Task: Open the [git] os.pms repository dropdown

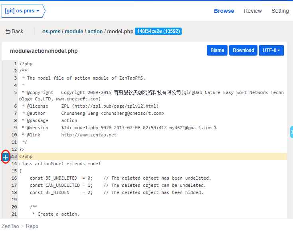Action: (x=22, y=11)
